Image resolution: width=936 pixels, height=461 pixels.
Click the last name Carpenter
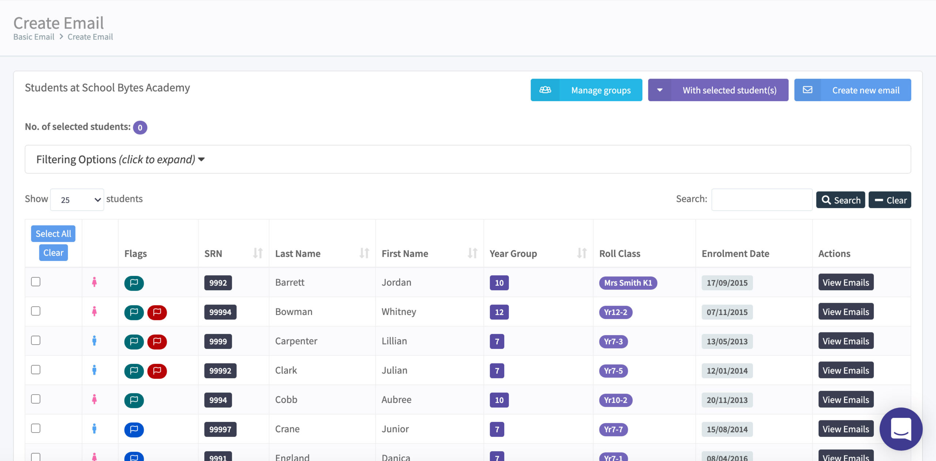point(296,341)
